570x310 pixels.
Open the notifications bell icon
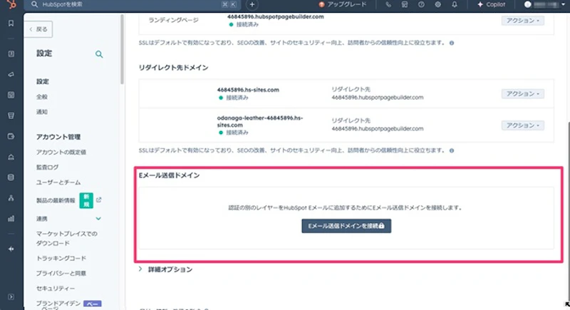click(455, 5)
